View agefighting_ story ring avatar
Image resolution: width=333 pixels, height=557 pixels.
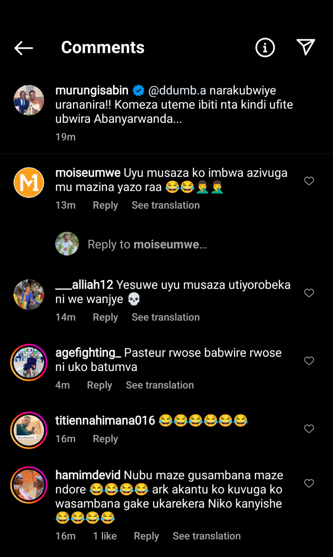tap(29, 362)
